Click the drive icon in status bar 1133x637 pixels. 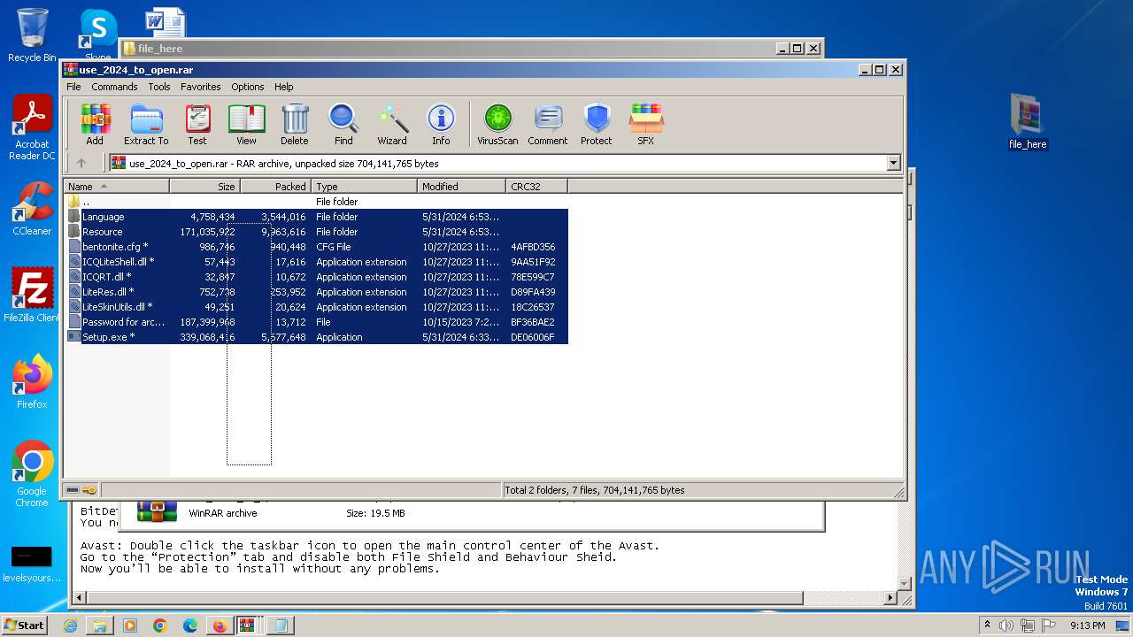[73, 490]
